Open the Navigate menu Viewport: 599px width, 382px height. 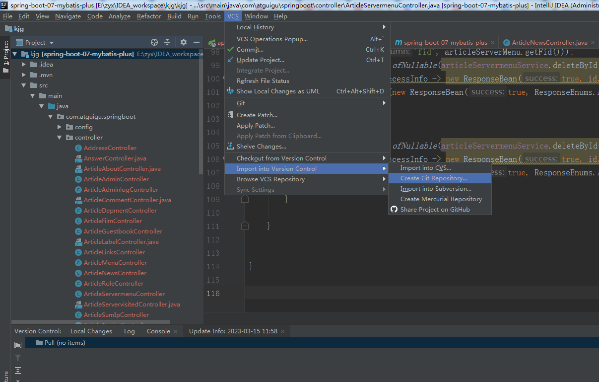coord(68,16)
